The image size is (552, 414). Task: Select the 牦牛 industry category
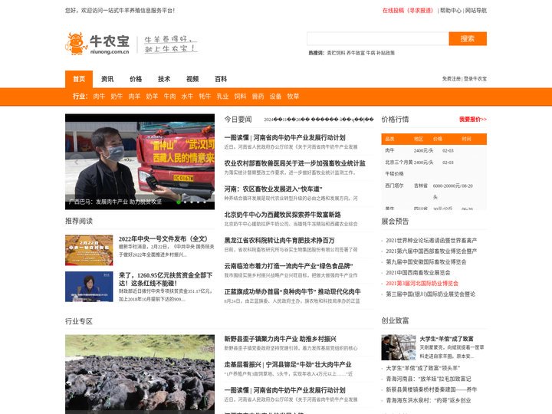click(x=205, y=96)
